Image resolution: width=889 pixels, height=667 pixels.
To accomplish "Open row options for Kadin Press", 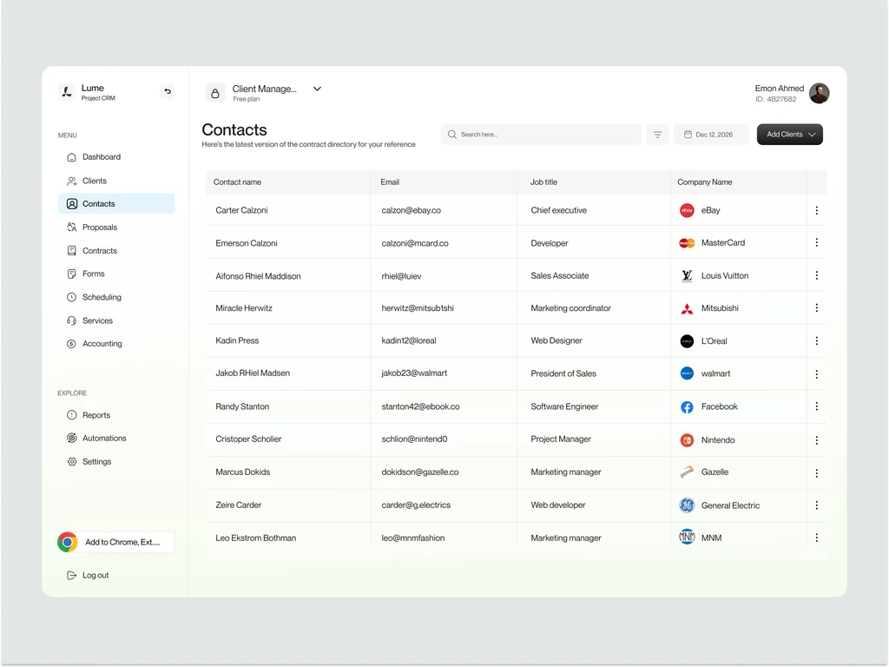I will click(x=816, y=340).
